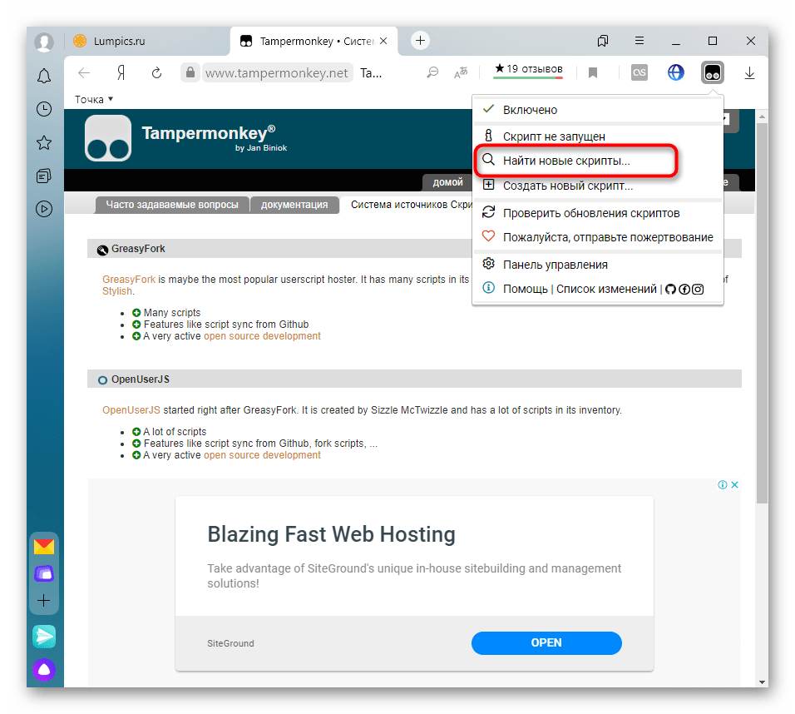The image size is (795, 714).
Task: Open the downloads arrow icon
Action: point(749,73)
